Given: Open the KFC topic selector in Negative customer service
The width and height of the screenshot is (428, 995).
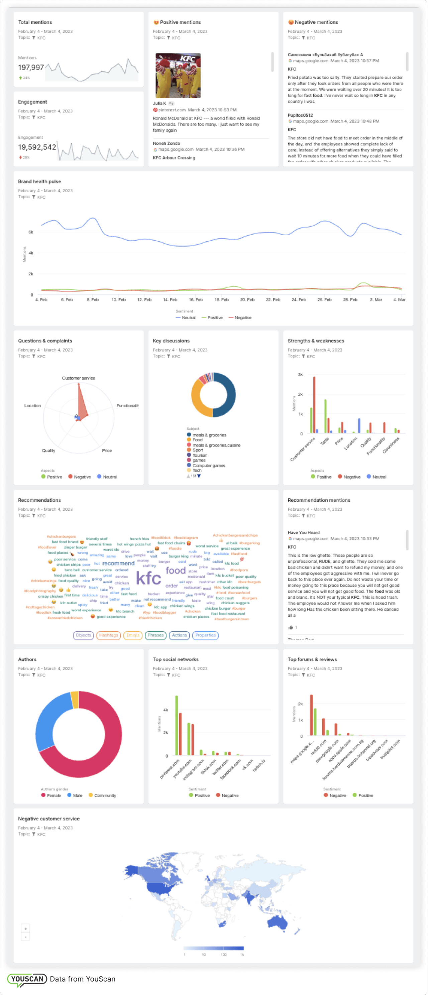Looking at the screenshot, I should point(41,834).
